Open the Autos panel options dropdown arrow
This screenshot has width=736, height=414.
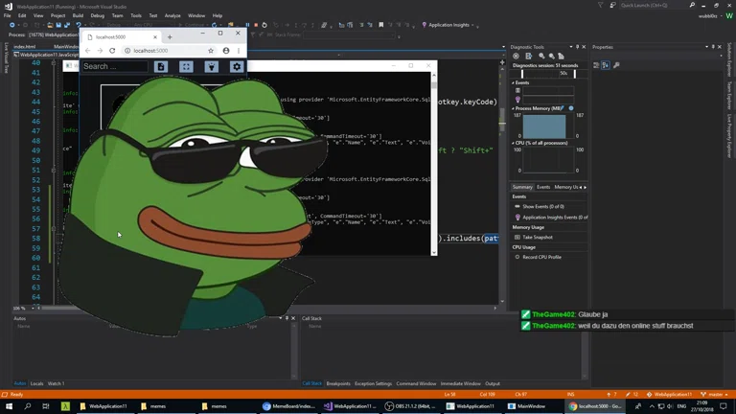pos(281,318)
